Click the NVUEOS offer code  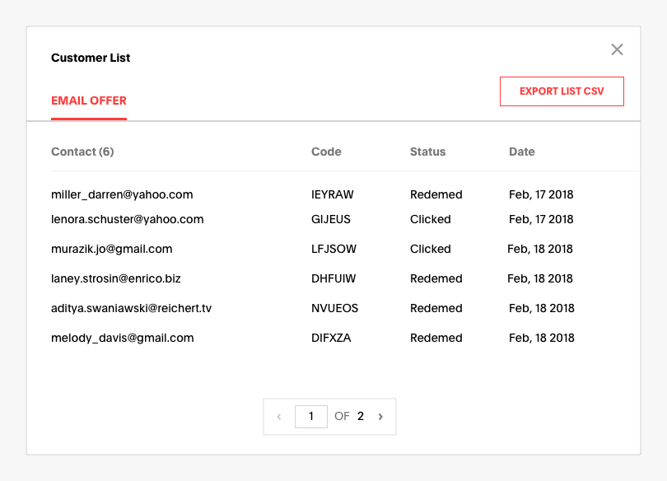coord(335,308)
